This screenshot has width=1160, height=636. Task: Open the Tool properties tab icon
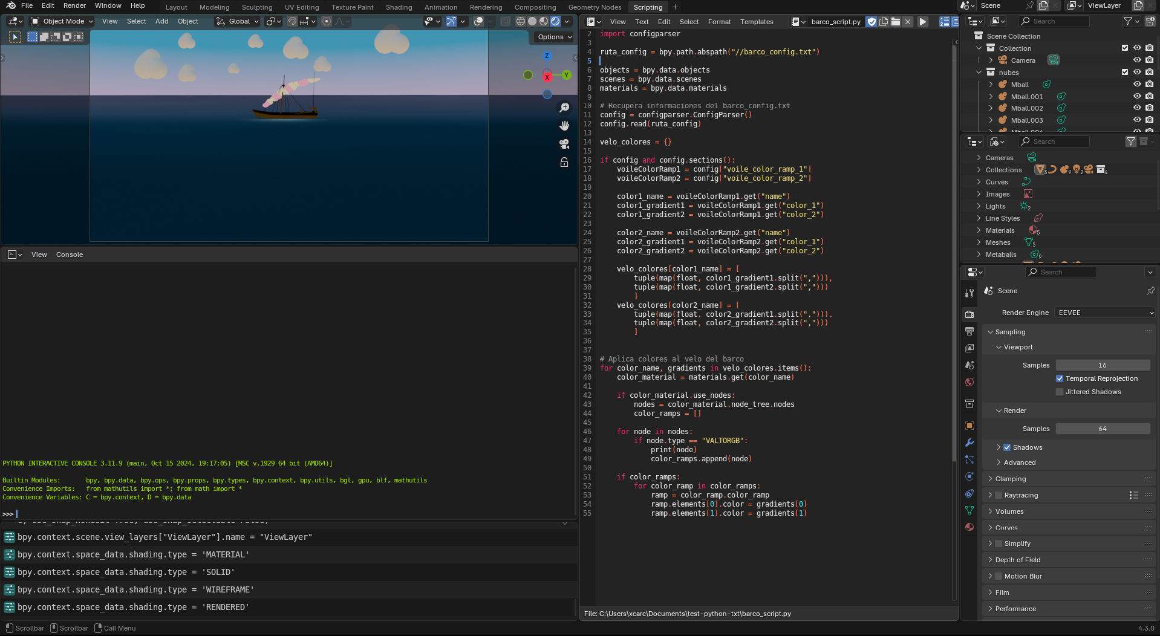click(x=969, y=293)
